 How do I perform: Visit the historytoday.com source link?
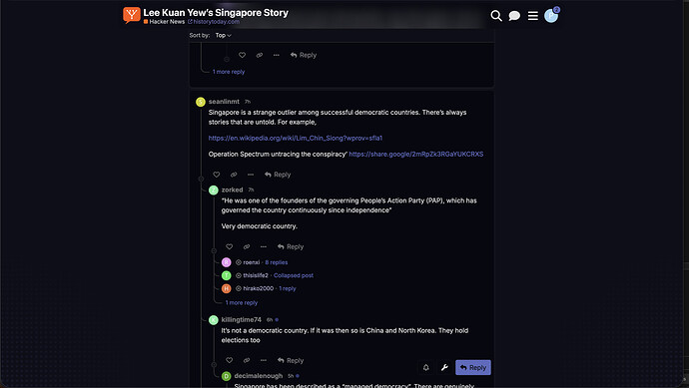tap(214, 22)
